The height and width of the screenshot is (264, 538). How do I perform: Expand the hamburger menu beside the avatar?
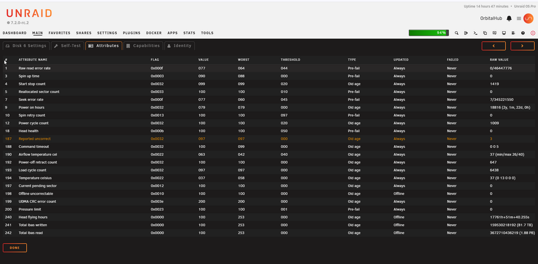(519, 18)
